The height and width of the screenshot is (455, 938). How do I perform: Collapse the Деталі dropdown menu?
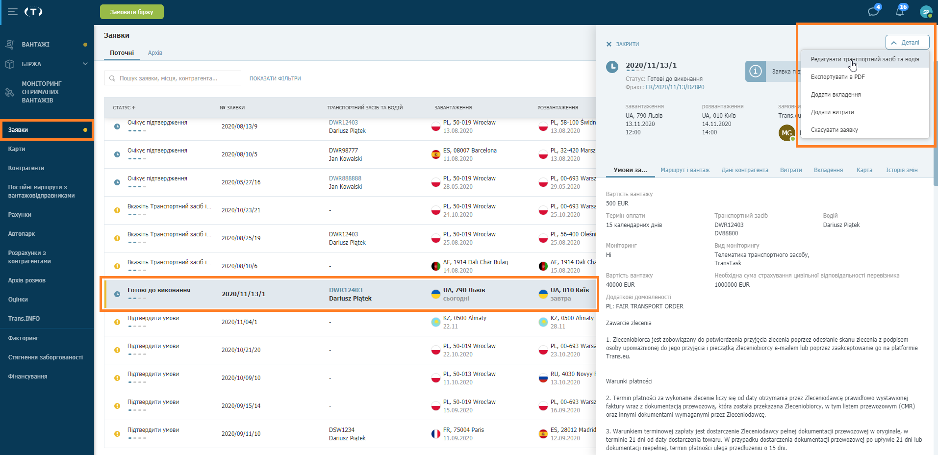point(907,43)
